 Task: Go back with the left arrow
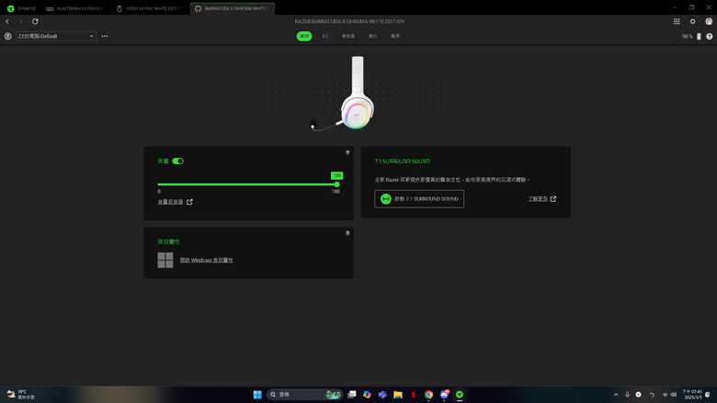coord(7,21)
